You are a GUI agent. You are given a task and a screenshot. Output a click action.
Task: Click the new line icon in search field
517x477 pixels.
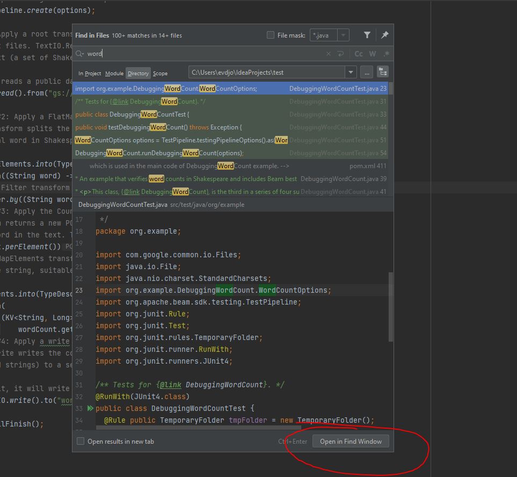(340, 54)
